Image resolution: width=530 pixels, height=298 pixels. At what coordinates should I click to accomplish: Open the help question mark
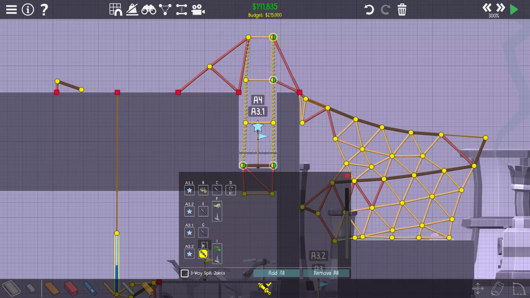(x=44, y=10)
